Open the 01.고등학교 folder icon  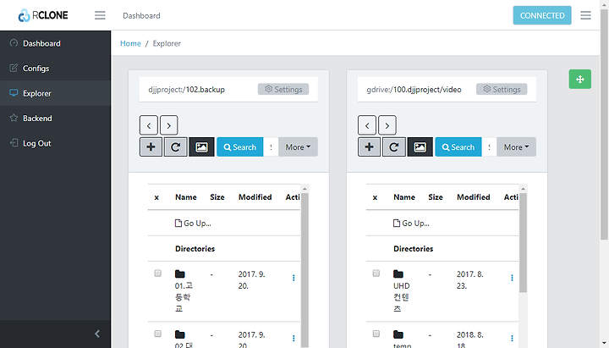(180, 273)
